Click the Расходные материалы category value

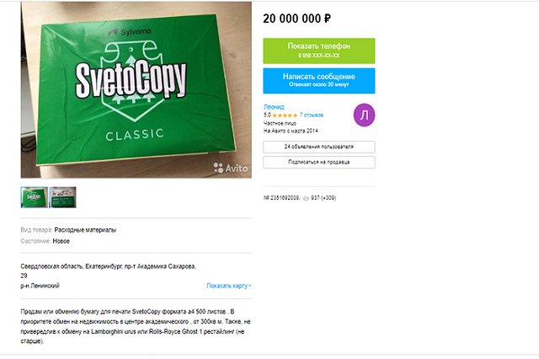(85, 230)
